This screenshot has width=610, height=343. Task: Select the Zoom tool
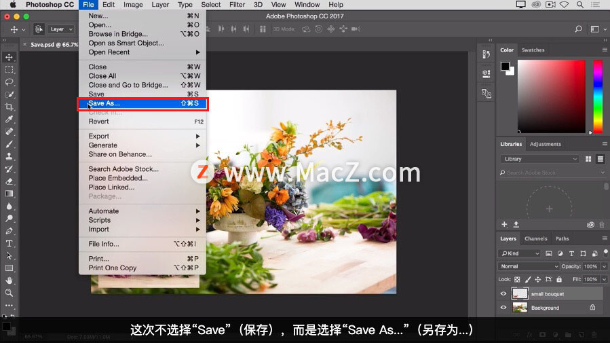coord(9,293)
